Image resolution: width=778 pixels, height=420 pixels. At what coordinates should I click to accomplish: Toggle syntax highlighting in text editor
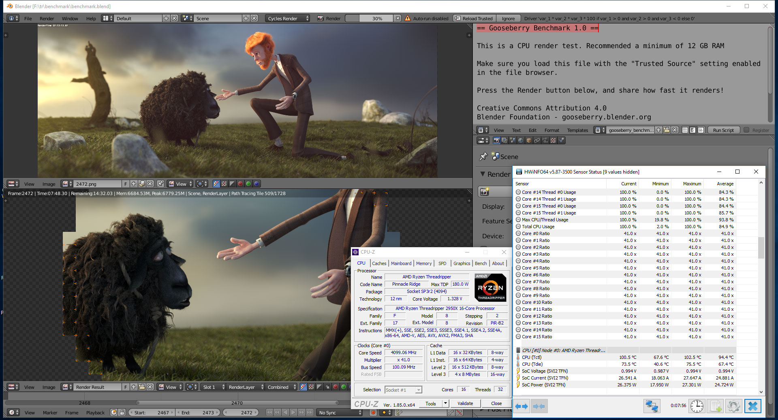point(700,130)
